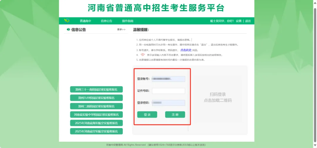Focus the 登录密码 input field
This screenshot has height=148, width=317.
click(x=168, y=103)
